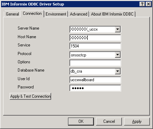Click the Apply button

[x=137, y=121]
